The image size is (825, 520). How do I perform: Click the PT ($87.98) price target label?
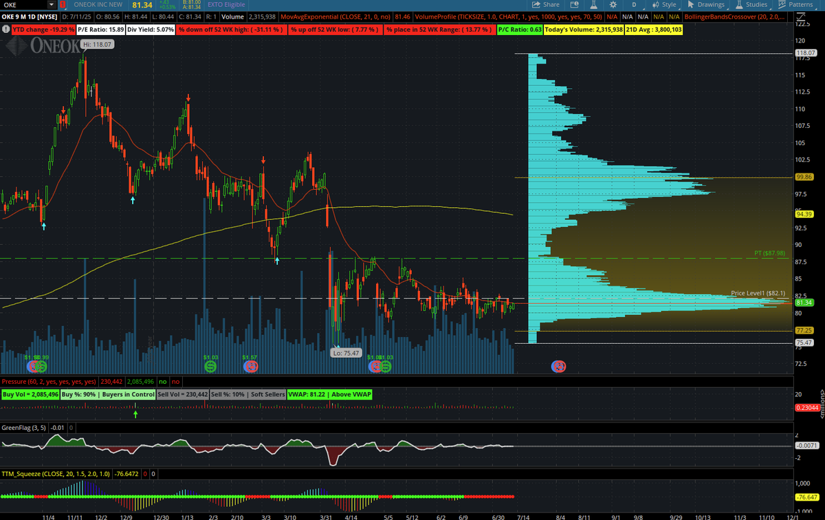(x=770, y=252)
